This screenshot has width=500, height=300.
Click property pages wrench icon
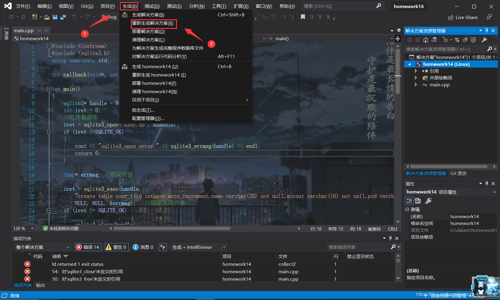428,201
